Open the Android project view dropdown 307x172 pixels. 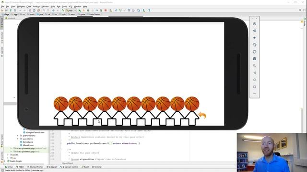(10, 18)
